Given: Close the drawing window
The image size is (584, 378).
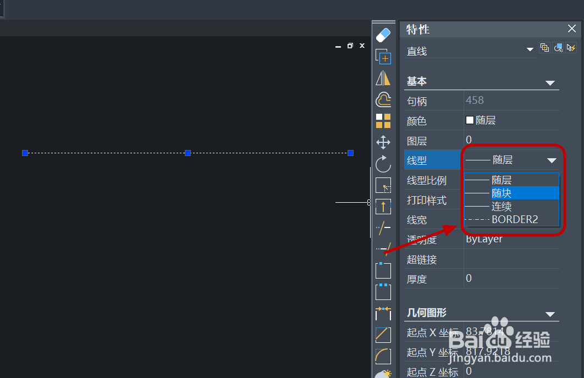Looking at the screenshot, I should [362, 46].
